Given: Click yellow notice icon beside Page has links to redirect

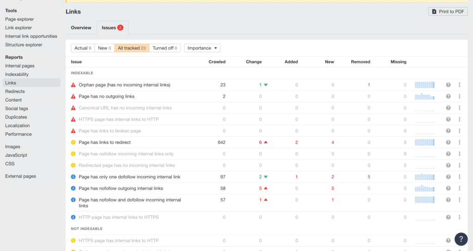Looking at the screenshot, I should tap(73, 142).
